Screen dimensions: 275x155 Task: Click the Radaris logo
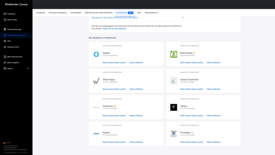click(96, 134)
